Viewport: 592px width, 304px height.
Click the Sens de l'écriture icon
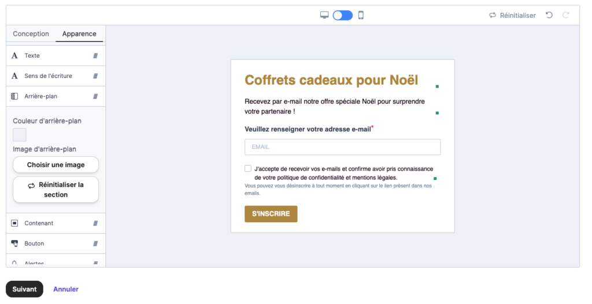pyautogui.click(x=15, y=76)
